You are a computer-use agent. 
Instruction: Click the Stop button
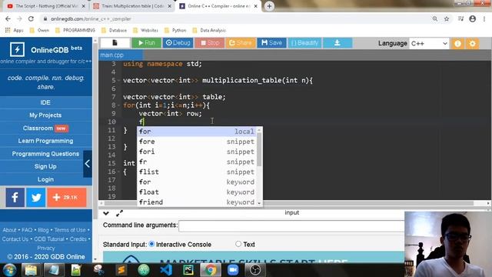click(210, 43)
